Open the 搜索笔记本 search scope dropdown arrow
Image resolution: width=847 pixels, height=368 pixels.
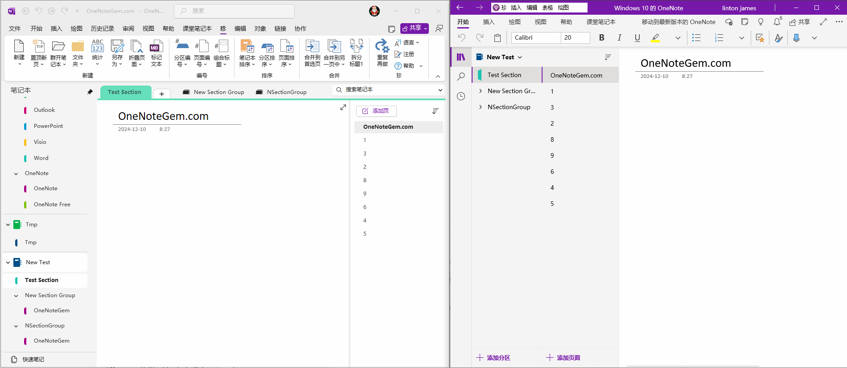point(440,90)
